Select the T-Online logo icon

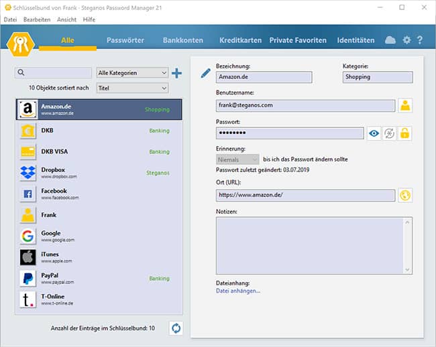click(x=28, y=299)
